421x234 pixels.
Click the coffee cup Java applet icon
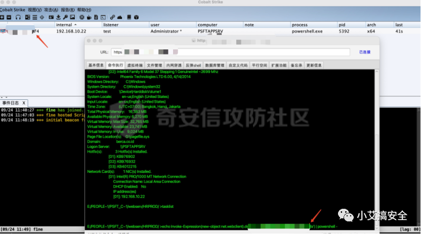[89, 18]
